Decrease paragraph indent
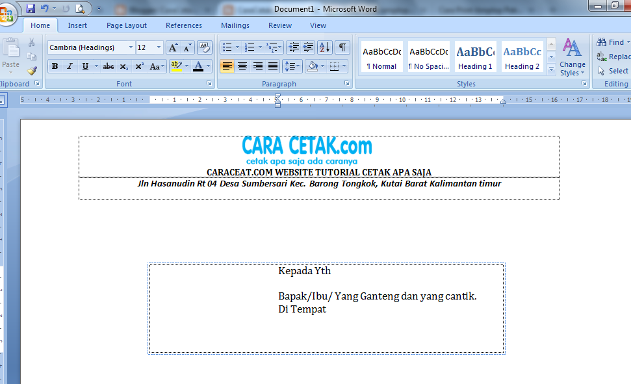631x384 pixels. point(293,47)
